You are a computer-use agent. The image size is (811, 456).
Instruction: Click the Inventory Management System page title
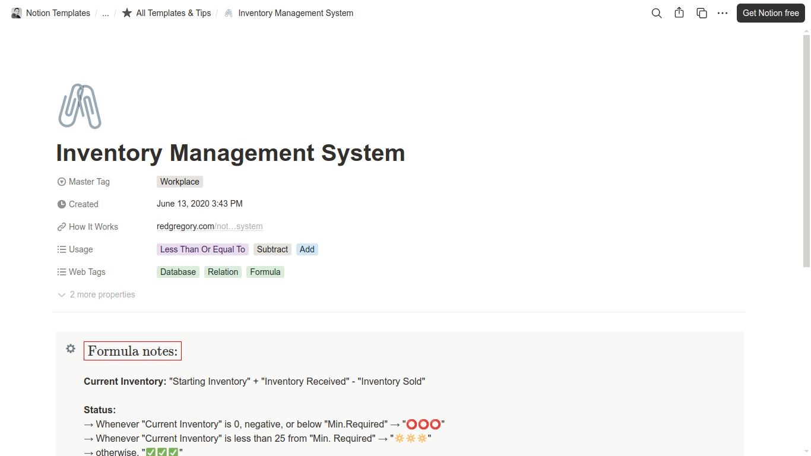pos(230,153)
